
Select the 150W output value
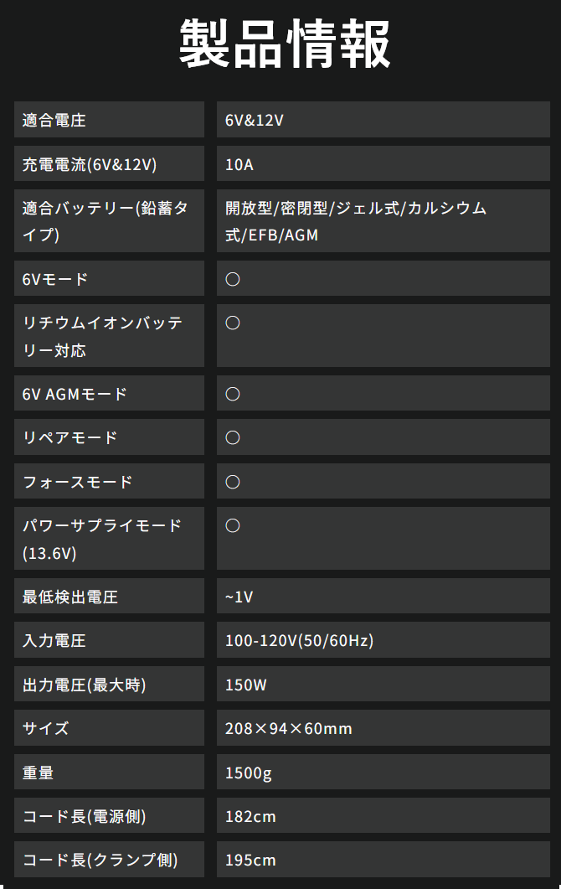pos(246,685)
